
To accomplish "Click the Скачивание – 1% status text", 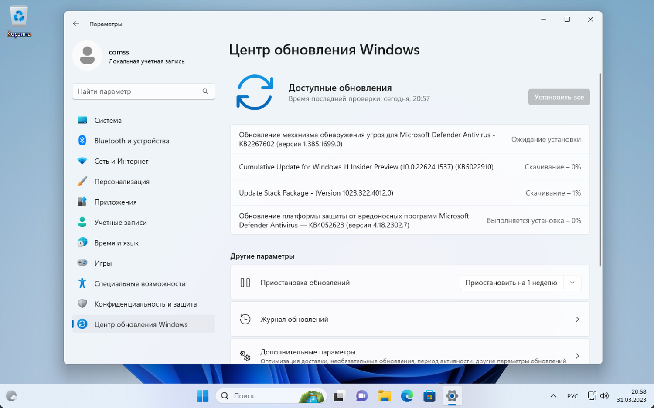I will click(553, 193).
